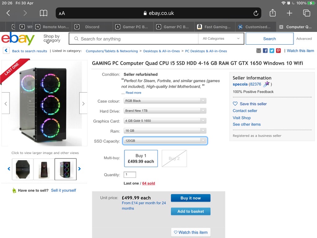Viewport: 317px width, 238px height.
Task: Expand Graphics Card dropdown
Action: coord(165,121)
